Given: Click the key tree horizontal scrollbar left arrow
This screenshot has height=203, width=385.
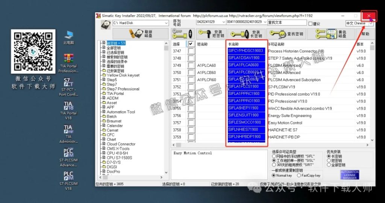Looking at the screenshot, I should click(100, 177).
